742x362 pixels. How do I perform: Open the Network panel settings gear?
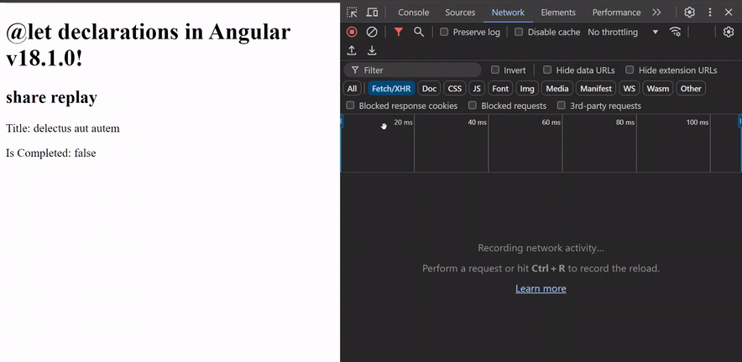pyautogui.click(x=729, y=32)
